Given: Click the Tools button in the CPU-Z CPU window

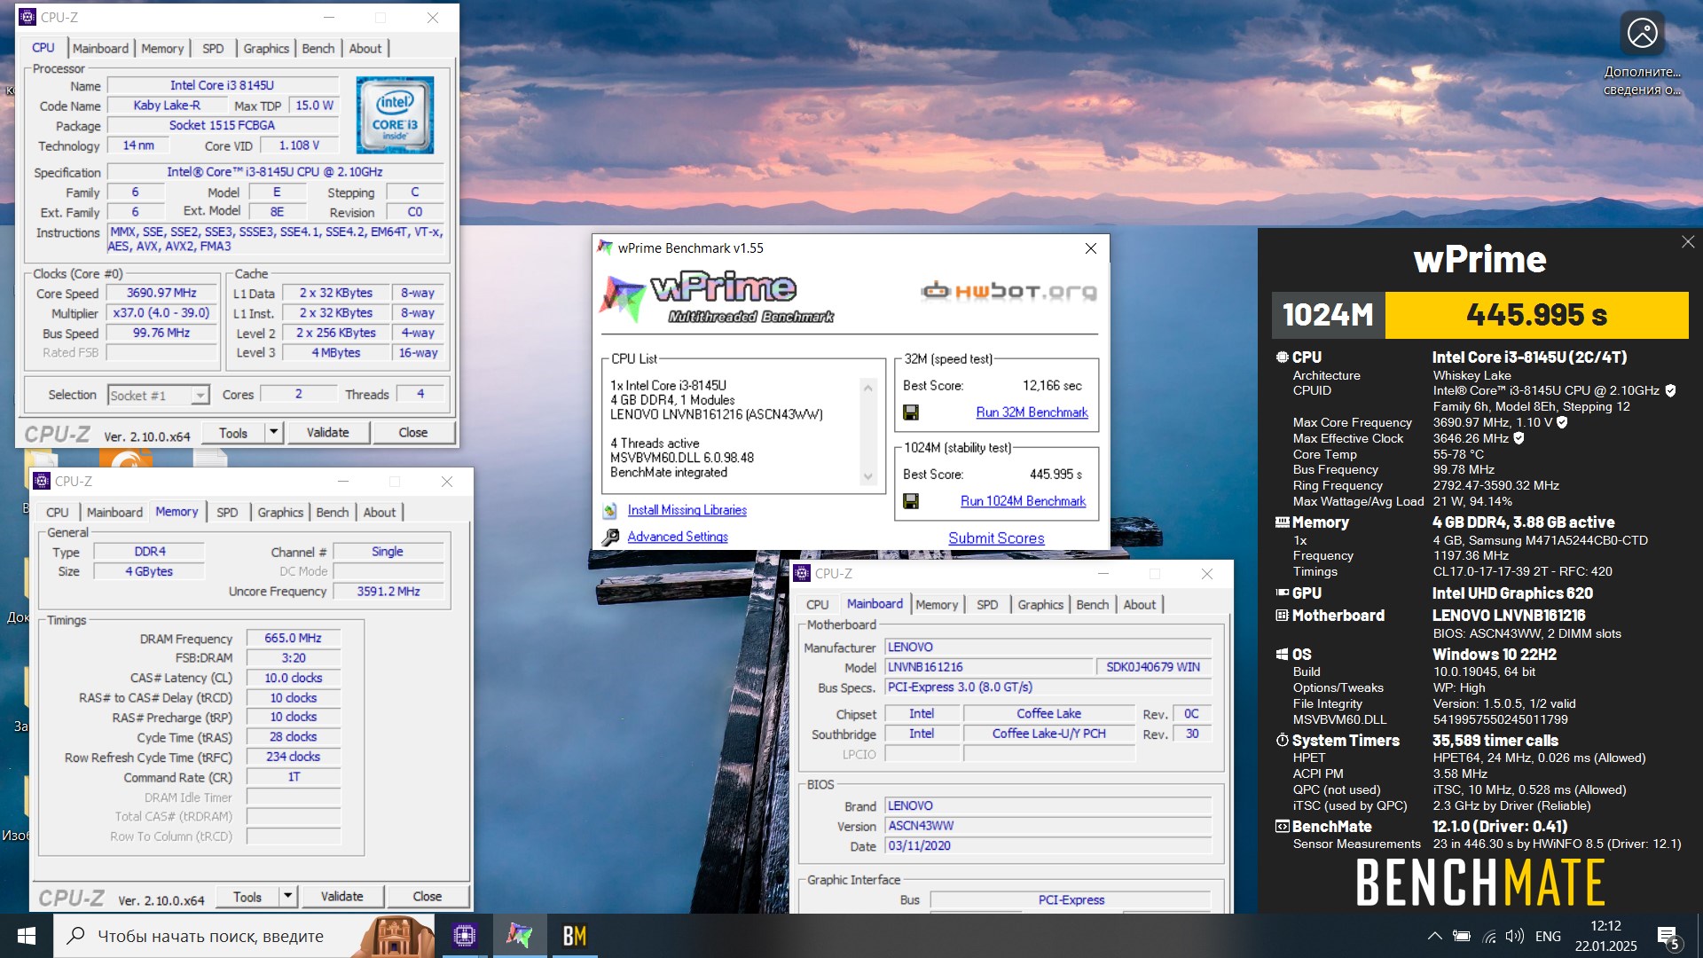Looking at the screenshot, I should [x=232, y=433].
